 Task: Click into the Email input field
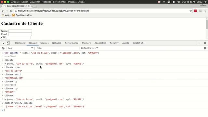click(x=20, y=34)
